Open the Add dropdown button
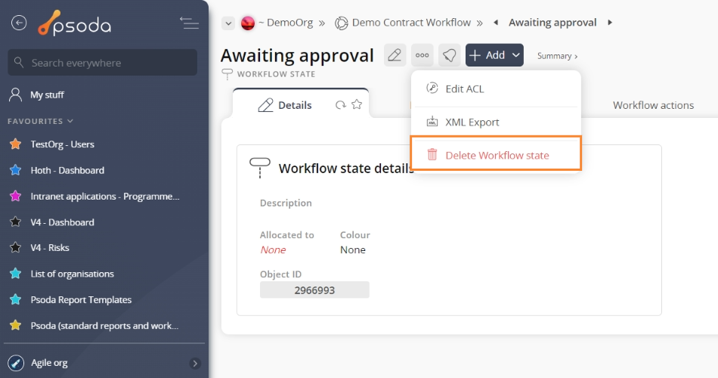 coord(494,55)
